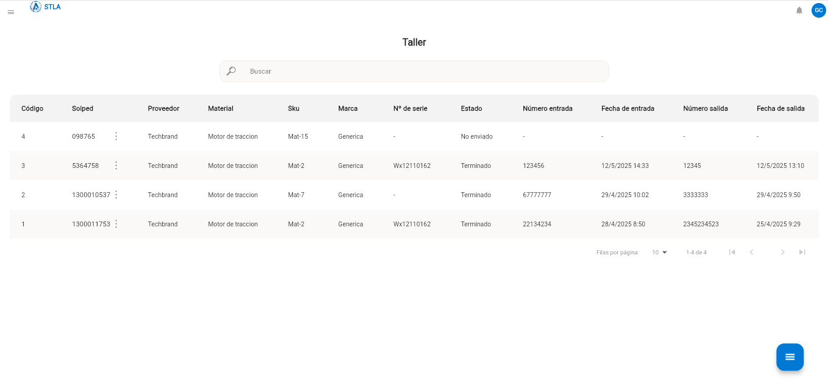
Task: Select the Taller page title
Action: point(414,42)
